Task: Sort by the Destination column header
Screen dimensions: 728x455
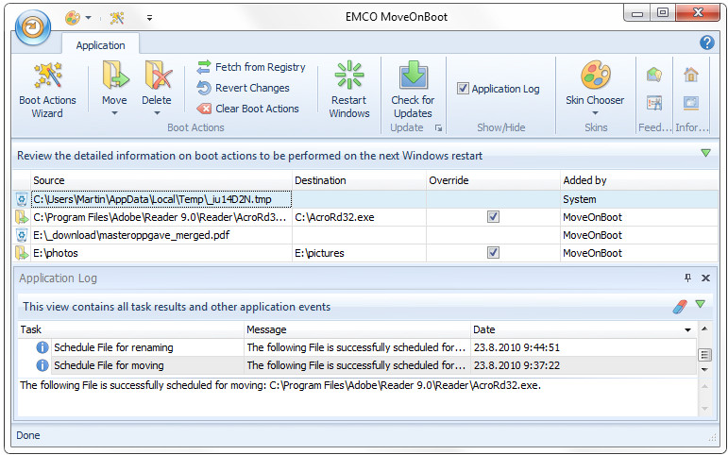Action: [x=360, y=180]
